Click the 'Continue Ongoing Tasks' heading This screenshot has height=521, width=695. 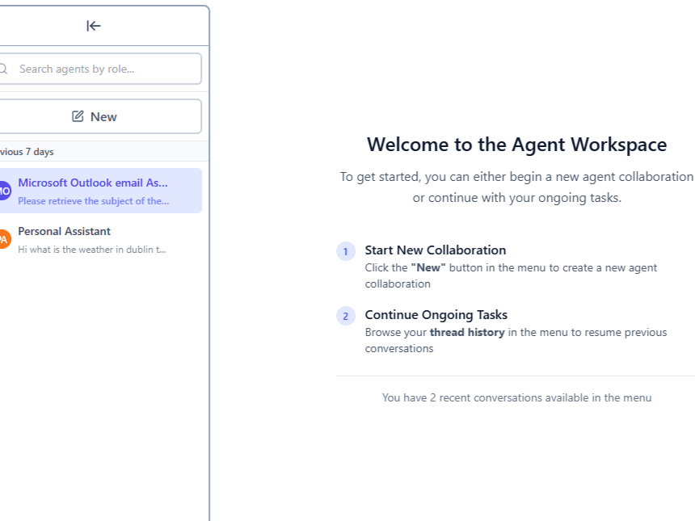(x=436, y=315)
